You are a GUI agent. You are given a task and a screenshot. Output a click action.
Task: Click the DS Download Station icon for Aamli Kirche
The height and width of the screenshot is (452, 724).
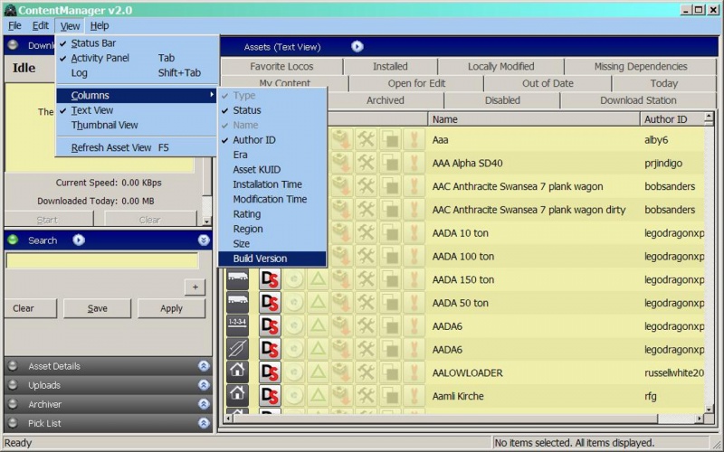click(x=270, y=396)
